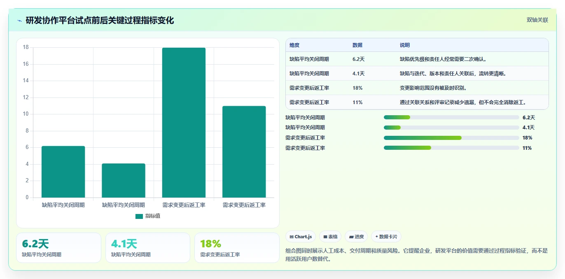Click the text 缺陷优先级和责任人经常需要二次确认。

[443, 59]
